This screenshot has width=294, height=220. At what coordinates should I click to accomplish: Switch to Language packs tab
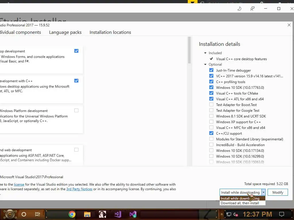(65, 32)
